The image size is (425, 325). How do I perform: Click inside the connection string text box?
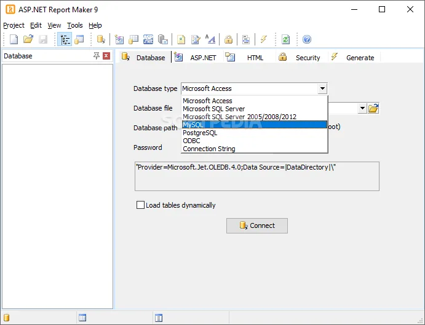pyautogui.click(x=257, y=176)
